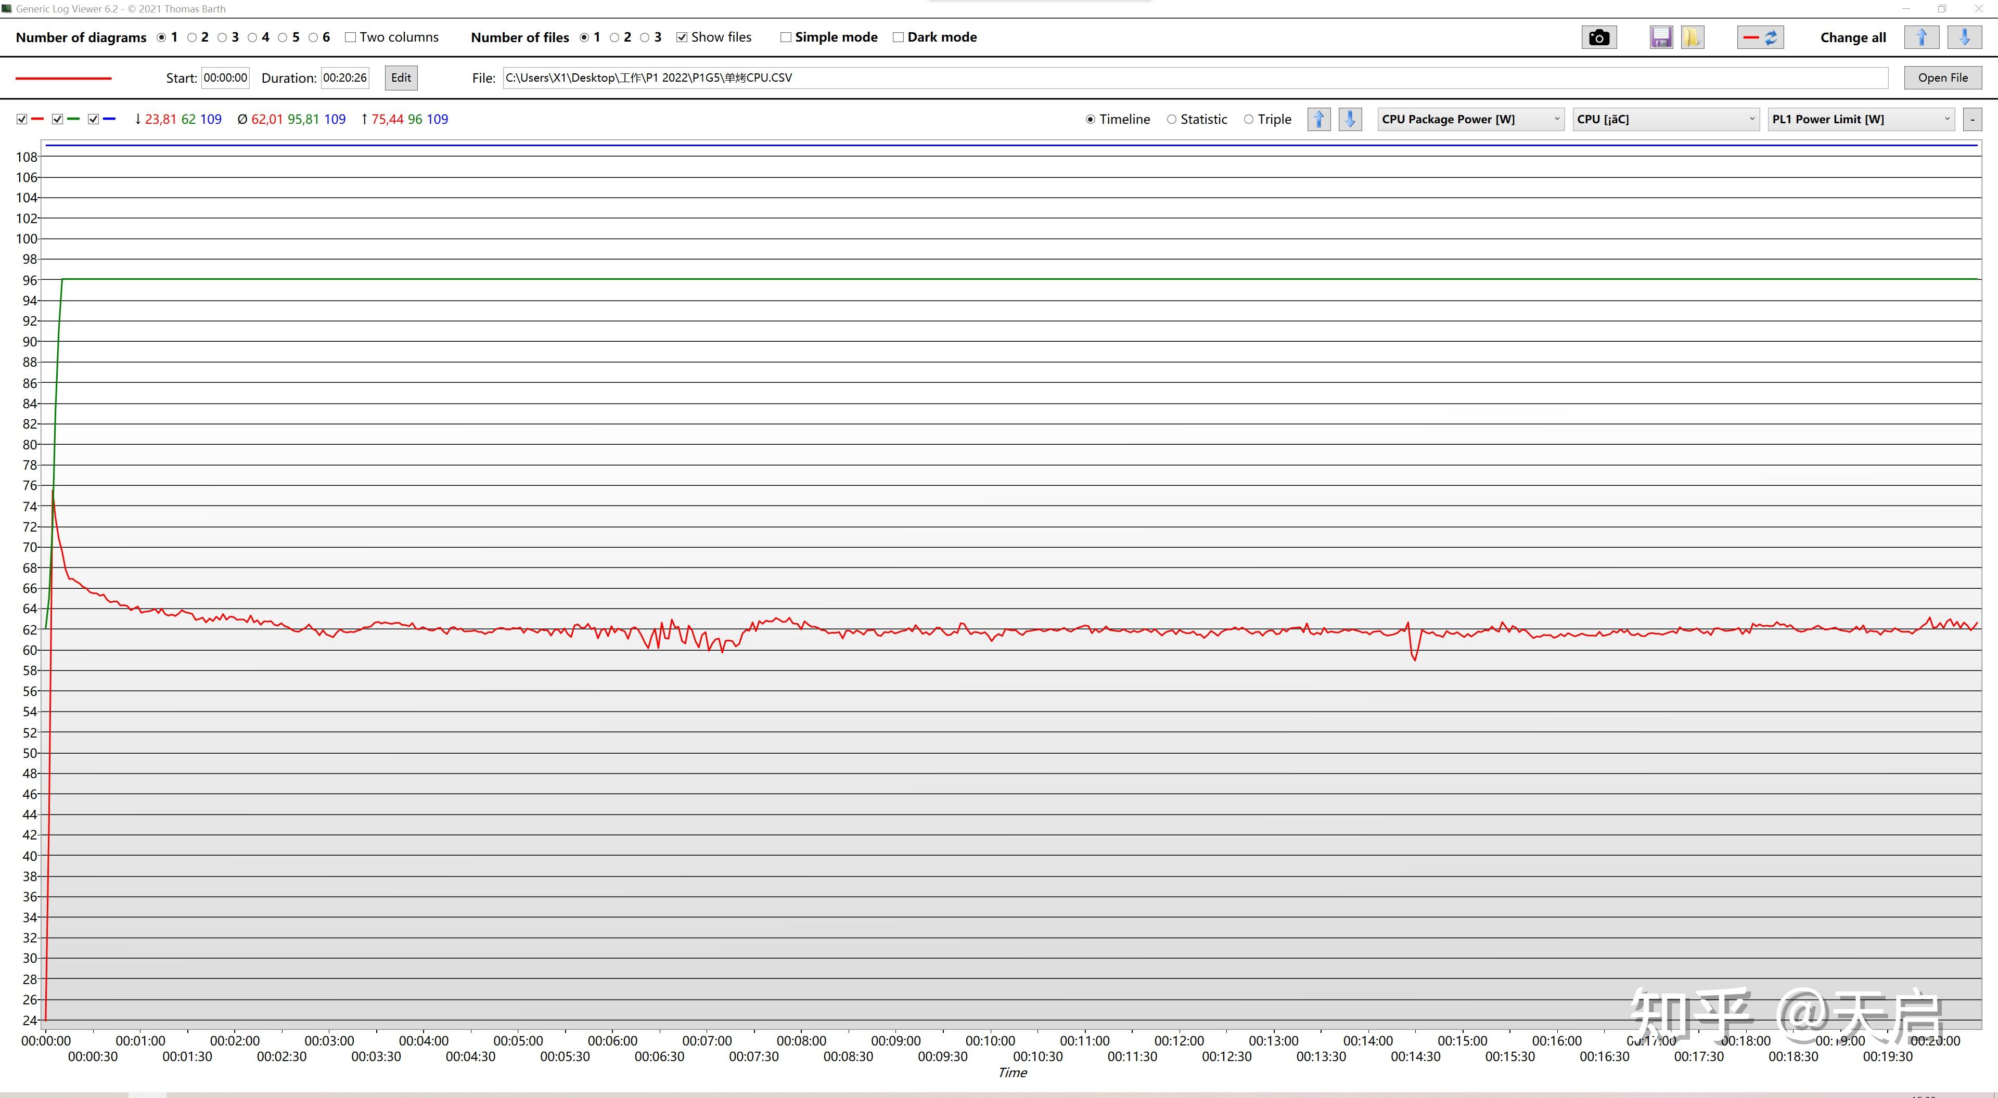Take a screenshot with the camera icon

point(1598,37)
